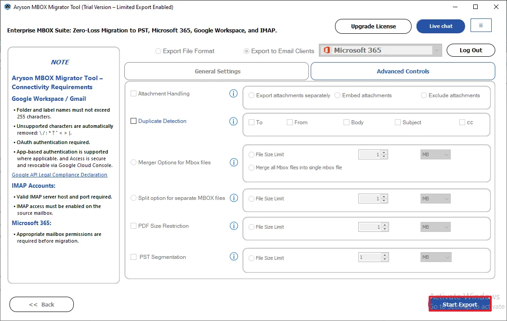Image resolution: width=507 pixels, height=321 pixels.
Task: Select File Size Limit under Merger Options
Action: (251, 154)
